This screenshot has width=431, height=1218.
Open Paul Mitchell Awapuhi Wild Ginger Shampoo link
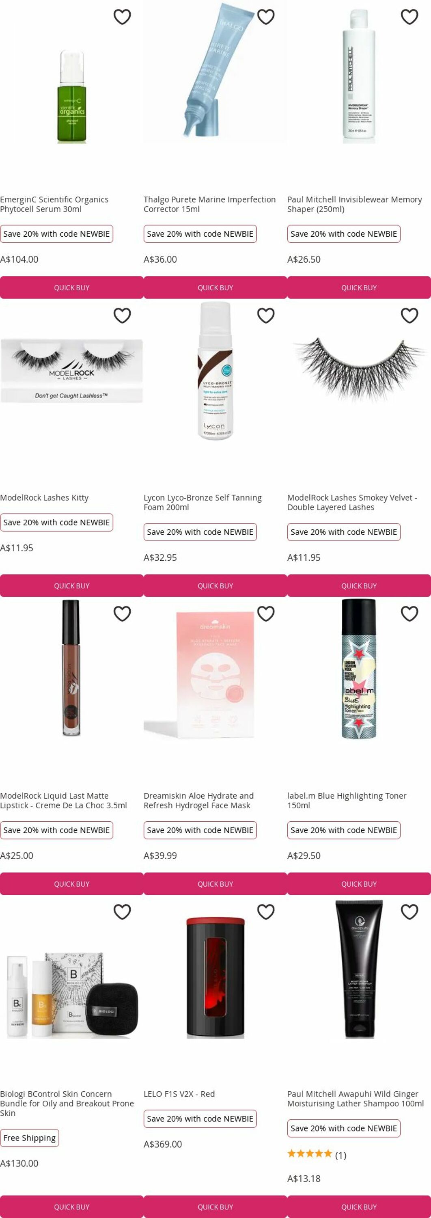356,1099
